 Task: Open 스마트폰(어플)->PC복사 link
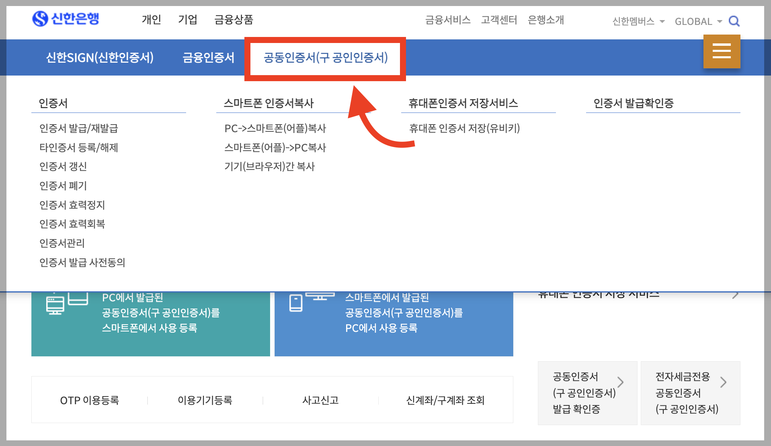[275, 147]
